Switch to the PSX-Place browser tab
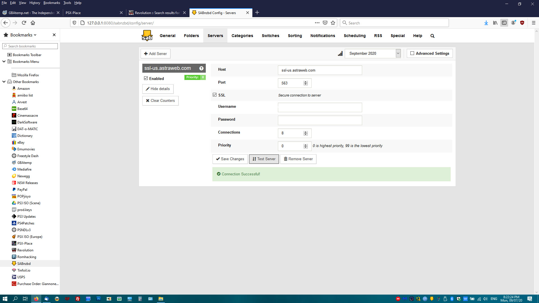The image size is (539, 303). pyautogui.click(x=94, y=13)
